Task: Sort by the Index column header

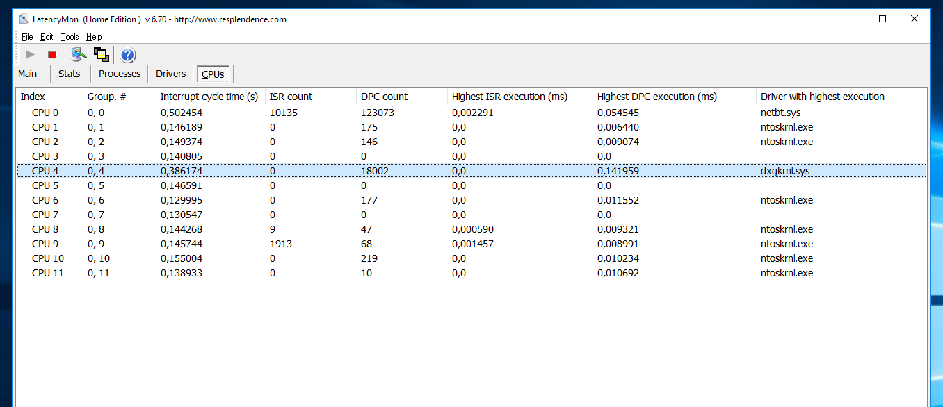Action: coord(50,97)
